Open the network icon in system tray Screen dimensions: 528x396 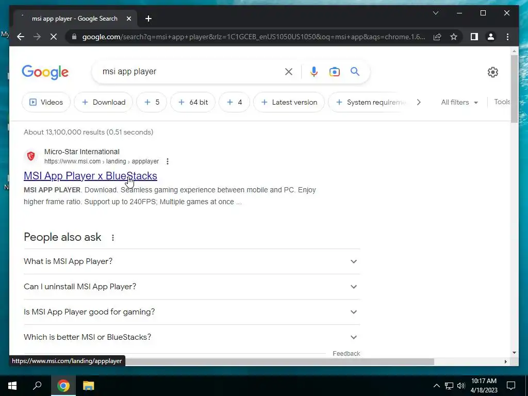click(449, 386)
